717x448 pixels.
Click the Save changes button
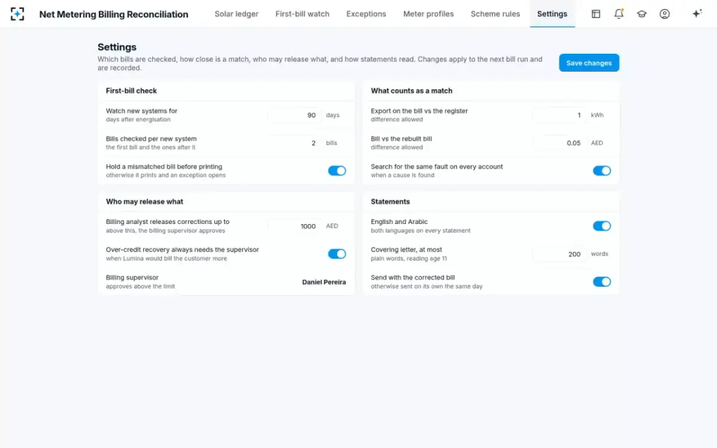pyautogui.click(x=589, y=63)
